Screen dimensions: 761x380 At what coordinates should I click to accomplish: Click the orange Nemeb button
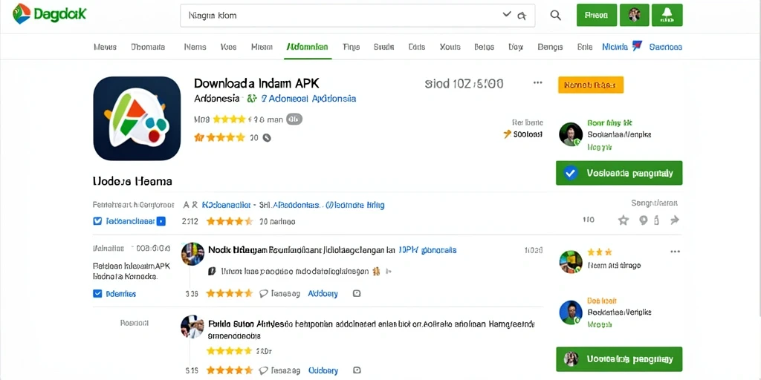[x=591, y=85]
